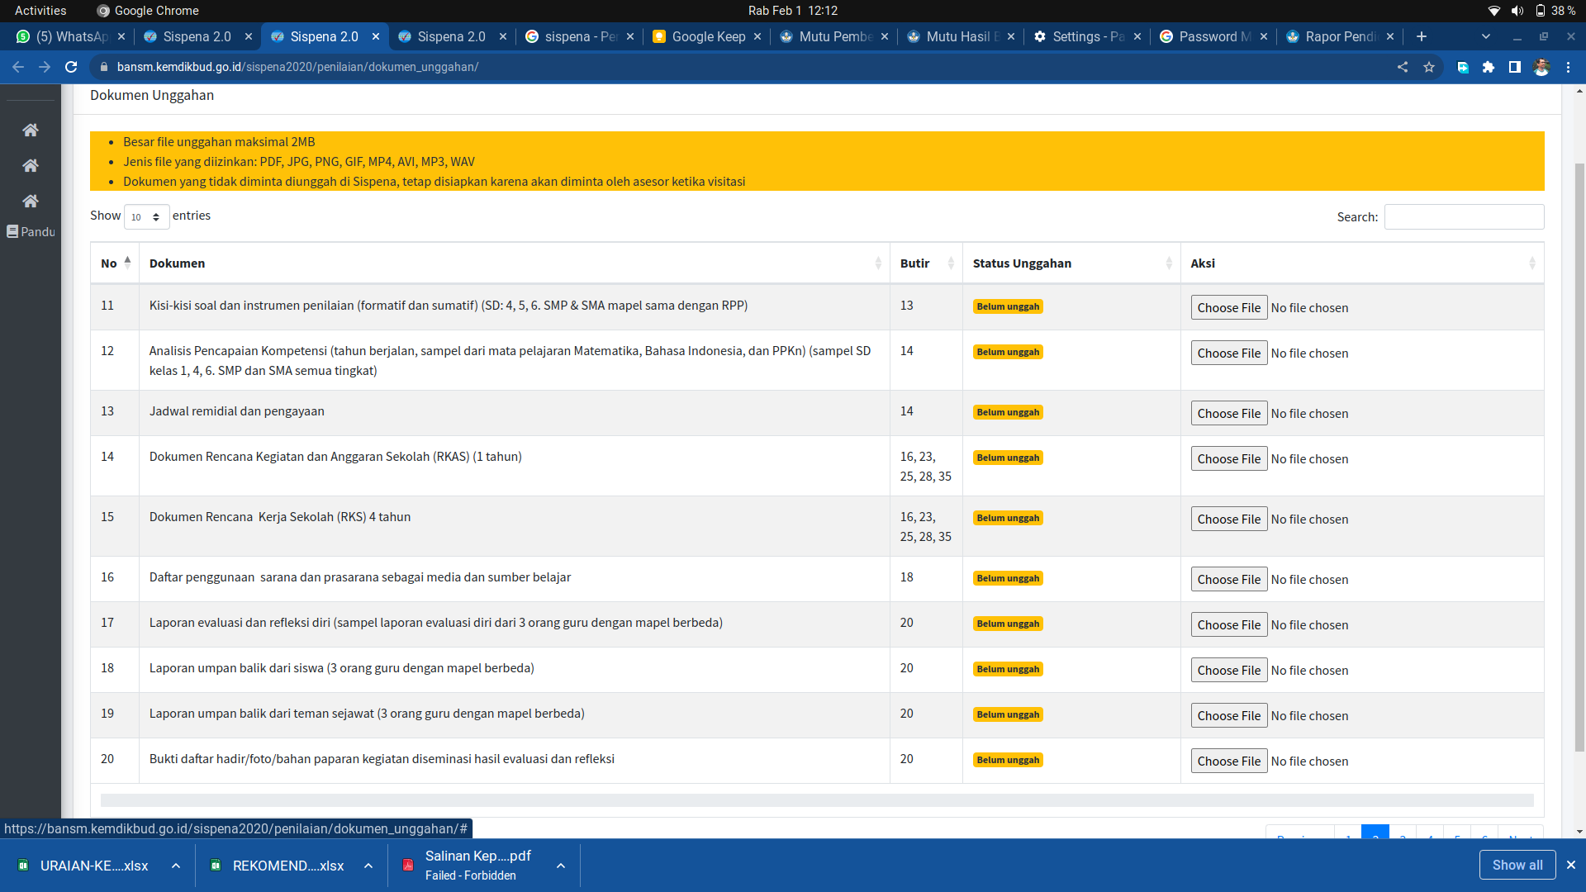Image resolution: width=1586 pixels, height=892 pixels.
Task: Choose File for umpan balik teman sejawat
Action: 1229,715
